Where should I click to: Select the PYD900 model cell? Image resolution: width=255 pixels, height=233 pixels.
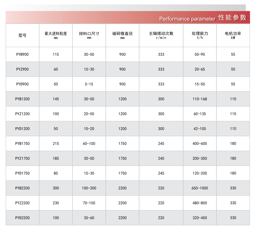tap(22, 84)
